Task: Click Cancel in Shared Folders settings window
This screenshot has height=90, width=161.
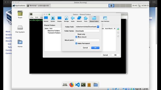Action: 105,55
